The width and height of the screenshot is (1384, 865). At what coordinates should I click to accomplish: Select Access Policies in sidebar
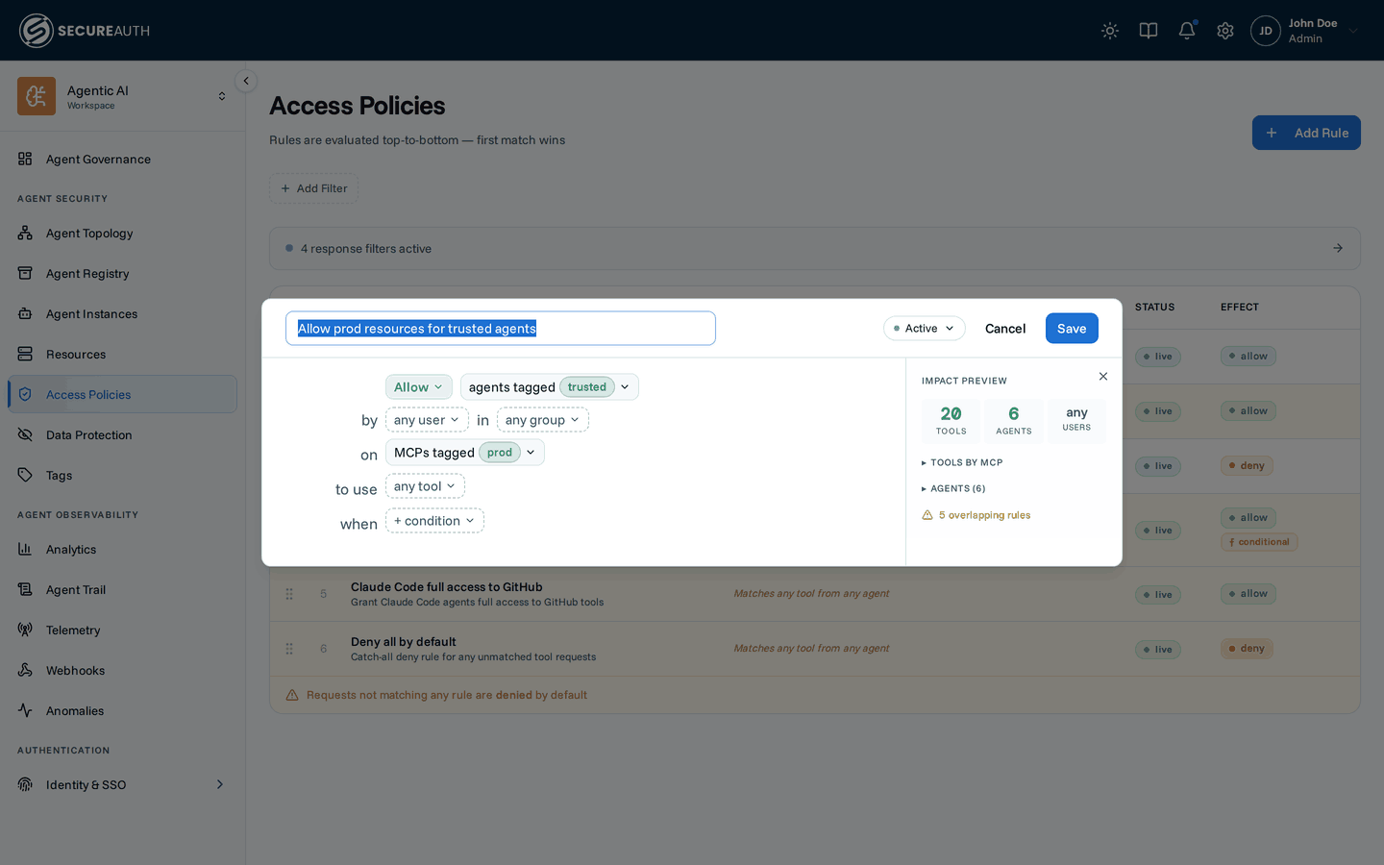point(123,394)
